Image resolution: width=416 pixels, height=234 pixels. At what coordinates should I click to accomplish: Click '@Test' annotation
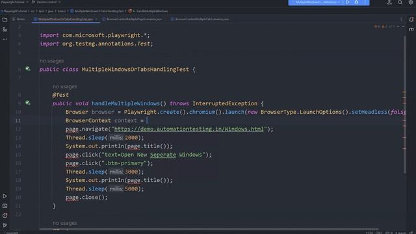click(x=60, y=95)
